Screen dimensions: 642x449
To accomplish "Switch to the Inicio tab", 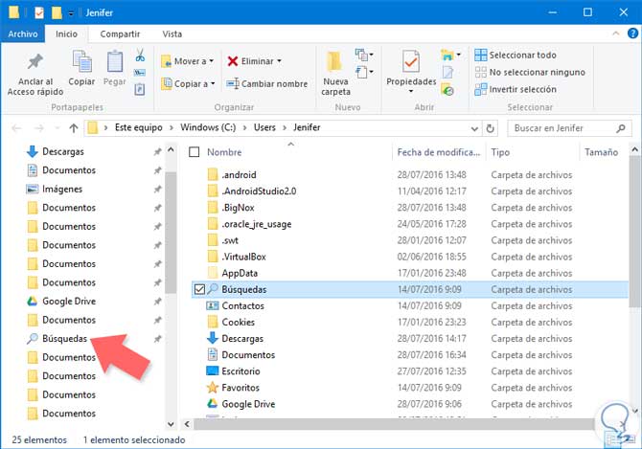I will pyautogui.click(x=66, y=34).
